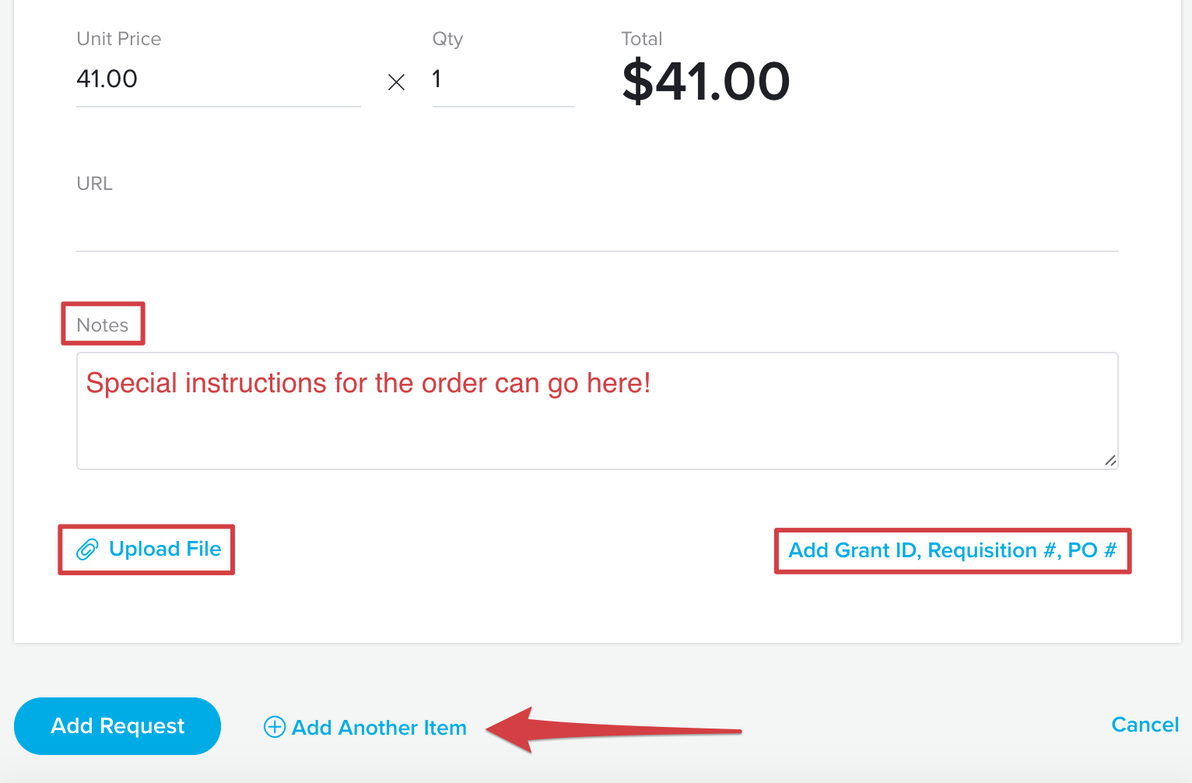1192x783 pixels.
Task: Focus the Unit Price field showing 41.00
Action: (x=219, y=79)
